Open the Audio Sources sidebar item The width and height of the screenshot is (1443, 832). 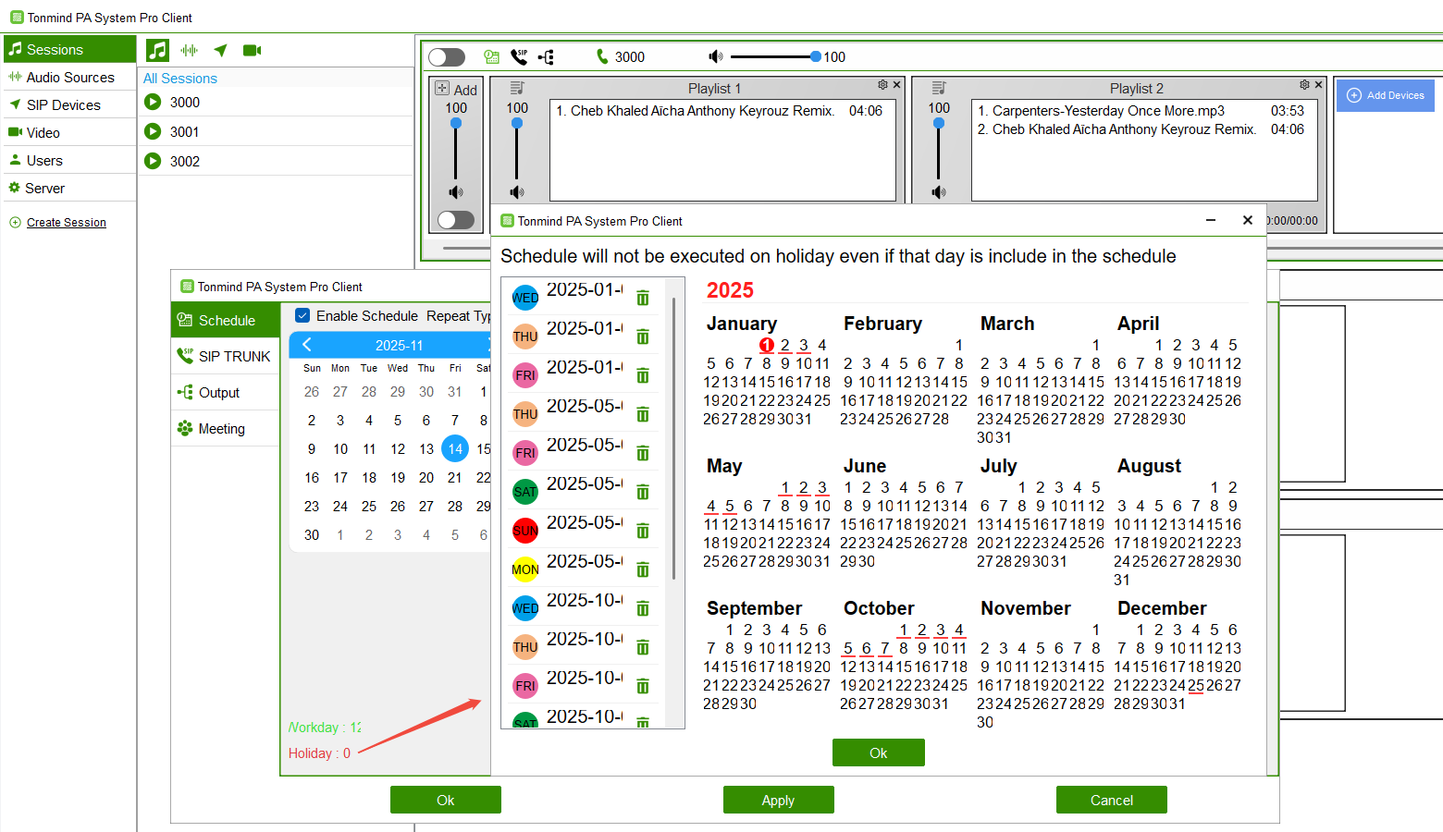click(x=69, y=78)
